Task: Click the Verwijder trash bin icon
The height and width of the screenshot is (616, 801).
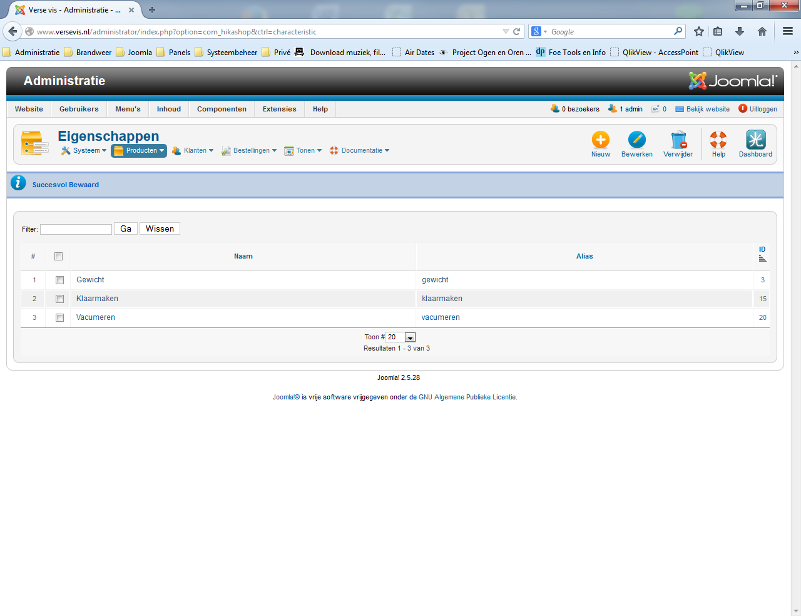Action: point(678,140)
